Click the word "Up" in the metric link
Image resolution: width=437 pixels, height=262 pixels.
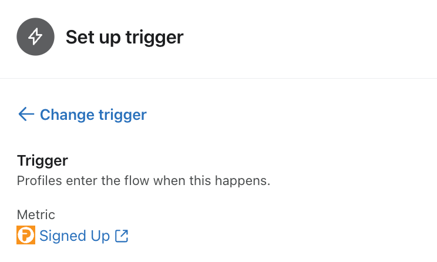click(100, 236)
